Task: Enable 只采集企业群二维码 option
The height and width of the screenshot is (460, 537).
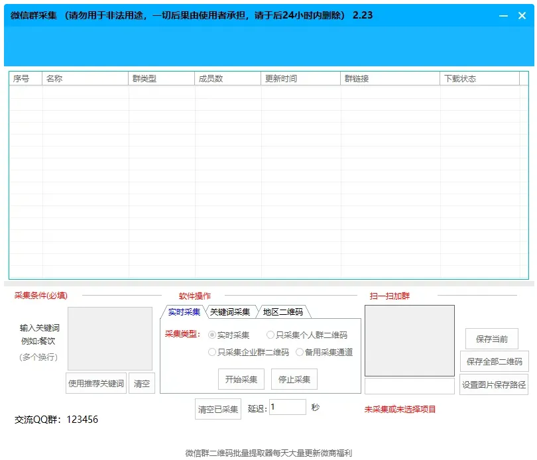Action: tap(213, 352)
